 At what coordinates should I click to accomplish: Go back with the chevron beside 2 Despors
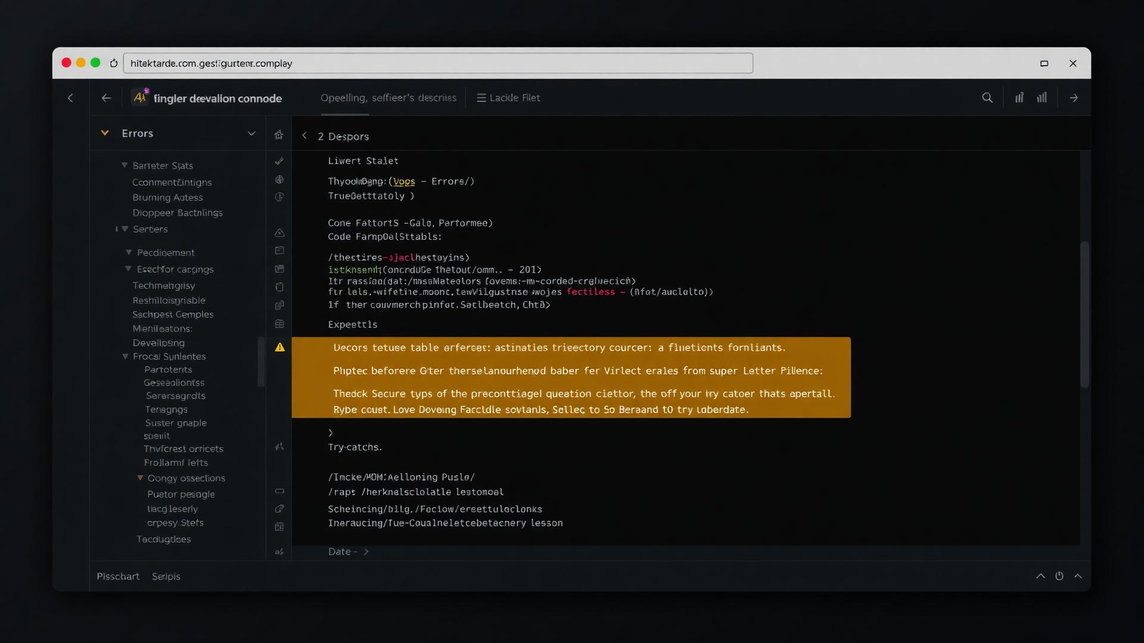[304, 136]
